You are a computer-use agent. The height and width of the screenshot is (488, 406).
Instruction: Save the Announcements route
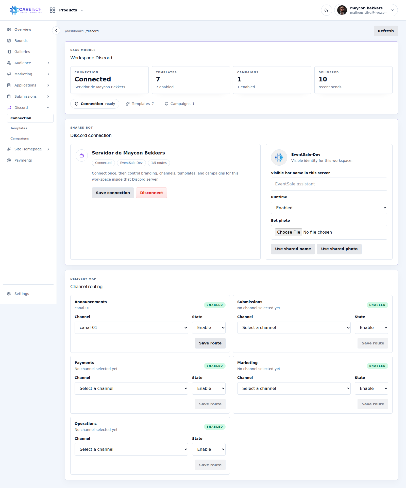click(210, 343)
